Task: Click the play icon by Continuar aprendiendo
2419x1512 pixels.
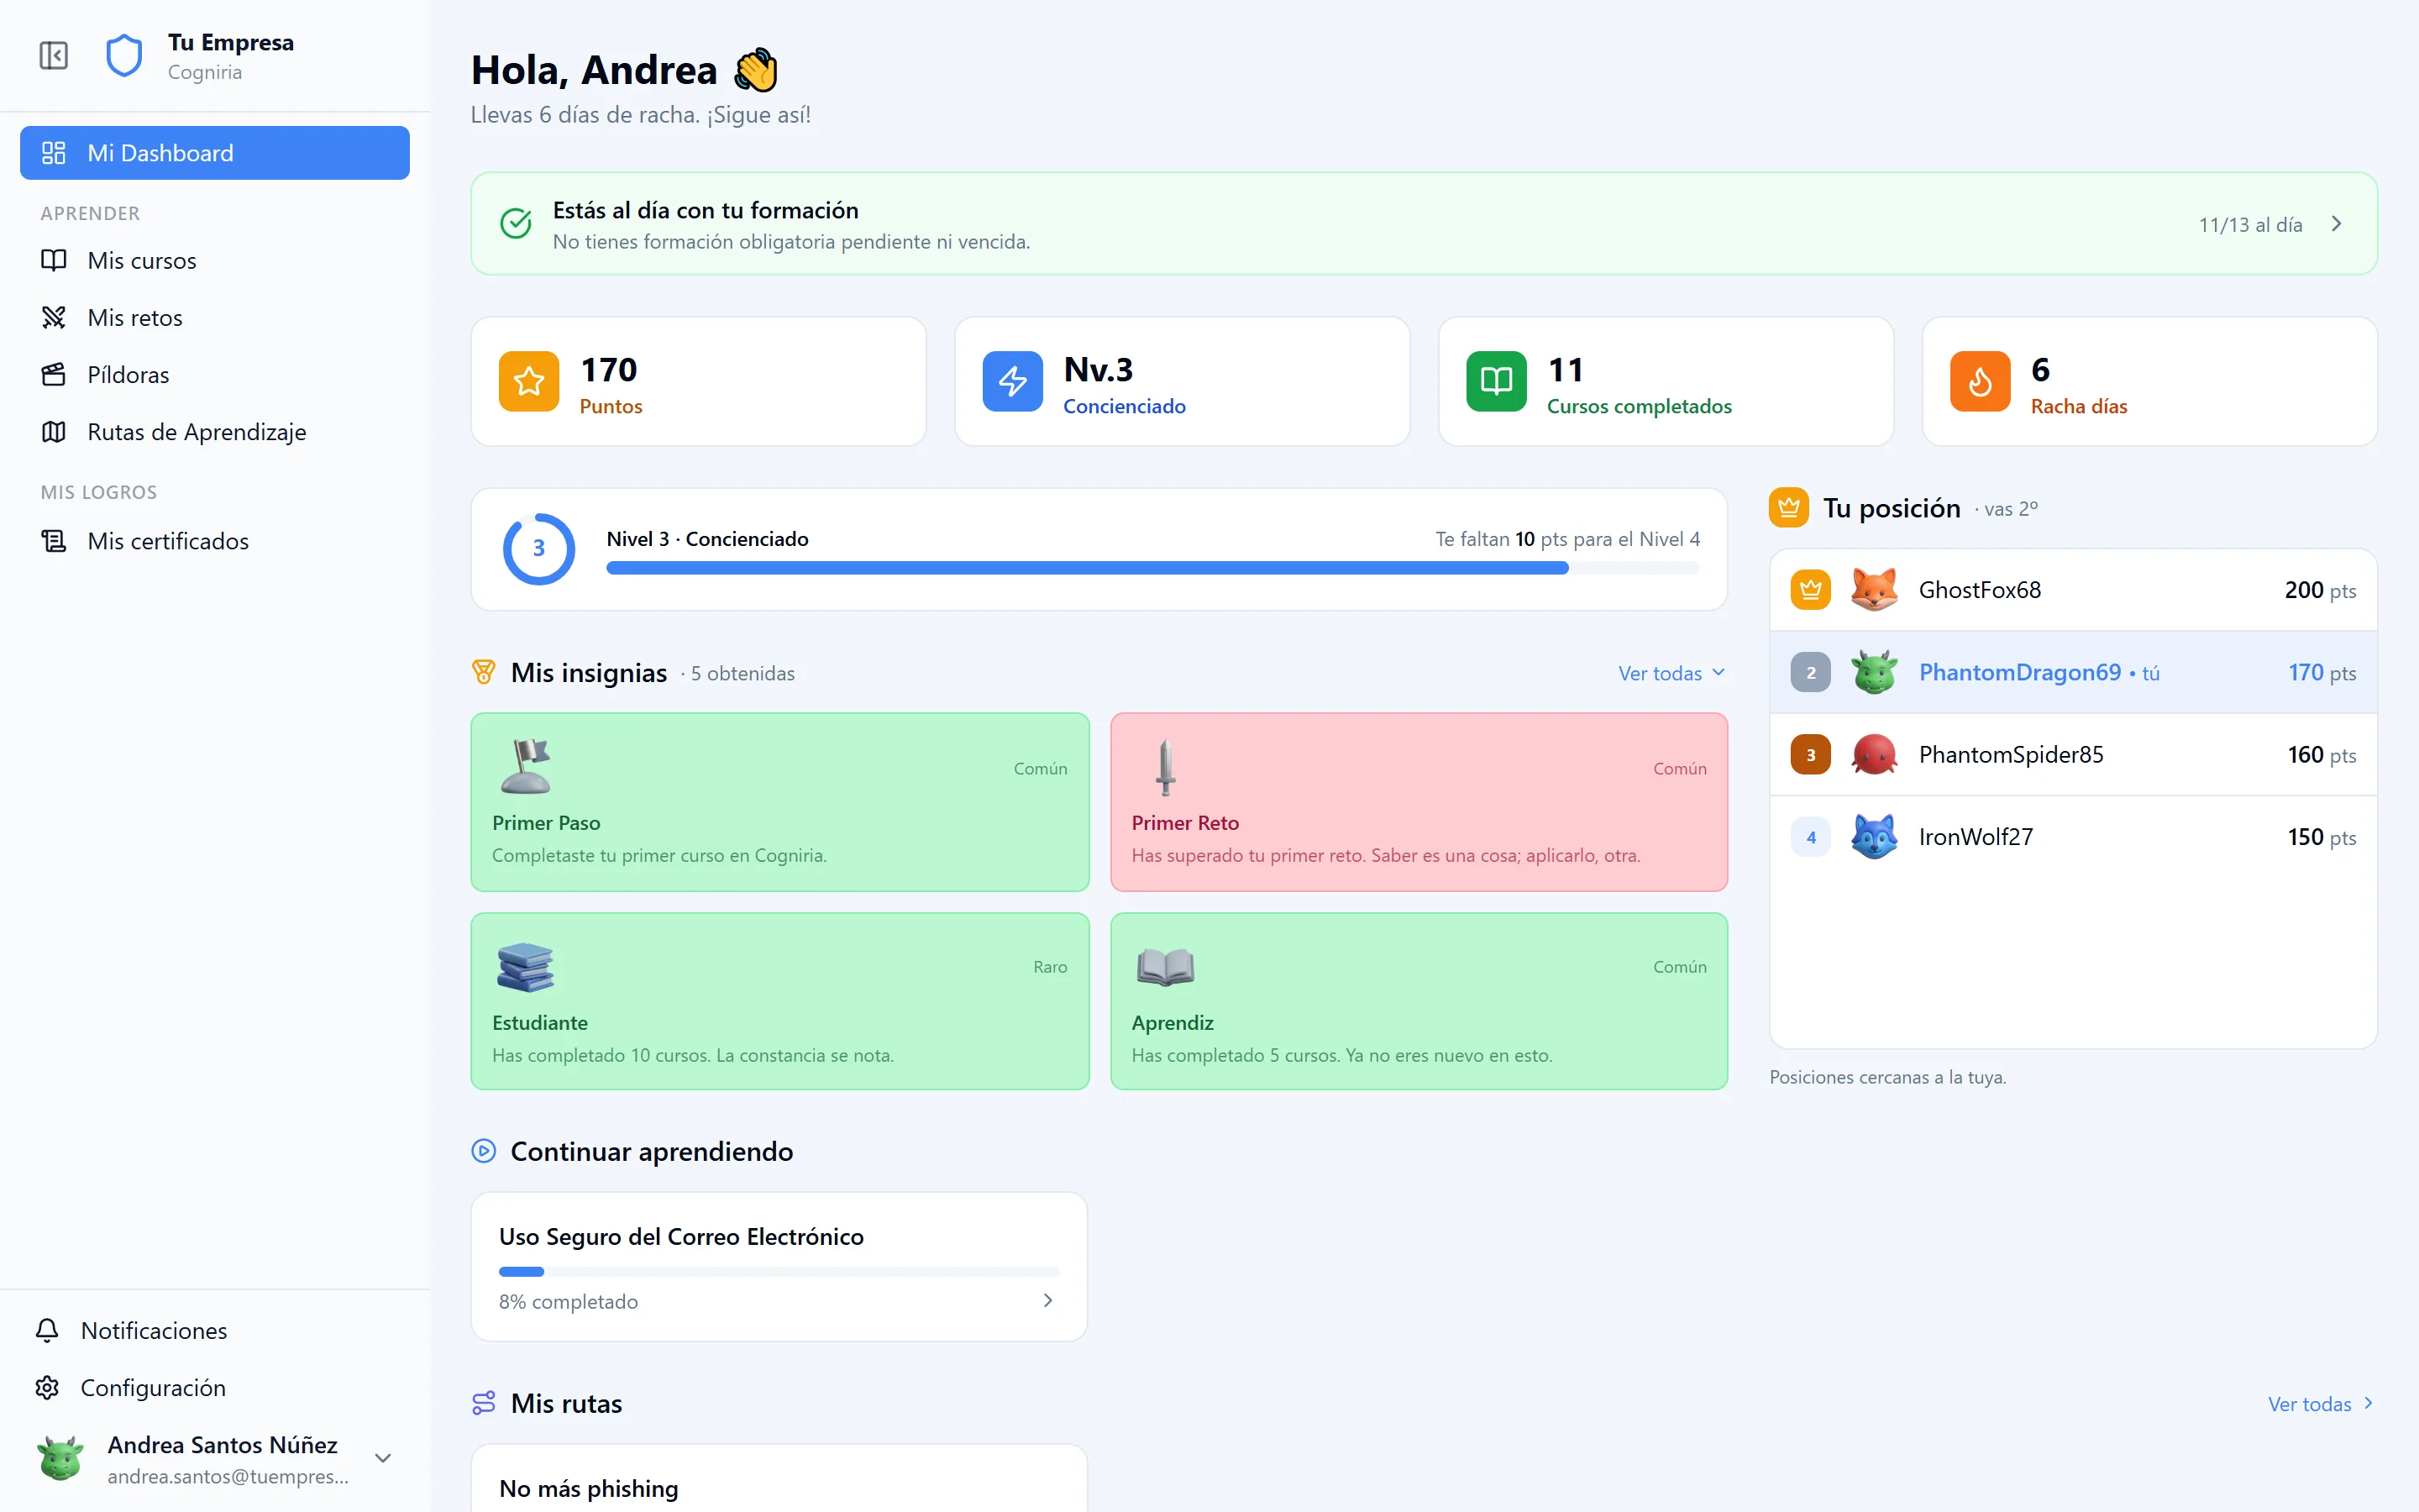Action: (x=484, y=1151)
